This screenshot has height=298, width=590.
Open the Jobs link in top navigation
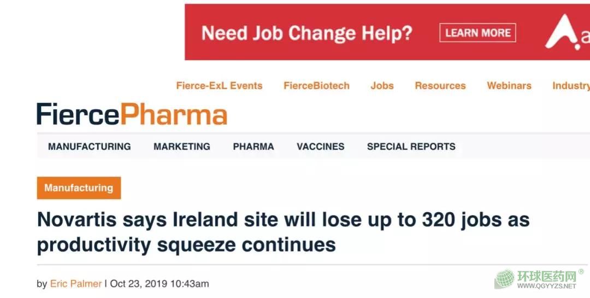click(x=382, y=86)
